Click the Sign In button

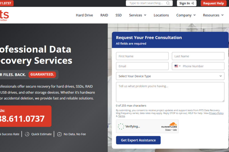(187, 3)
